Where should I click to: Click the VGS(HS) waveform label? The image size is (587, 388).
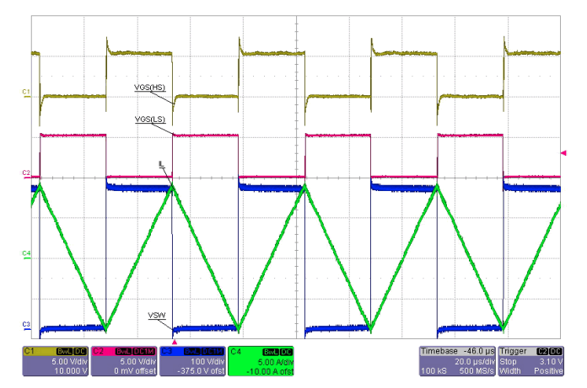pos(150,88)
